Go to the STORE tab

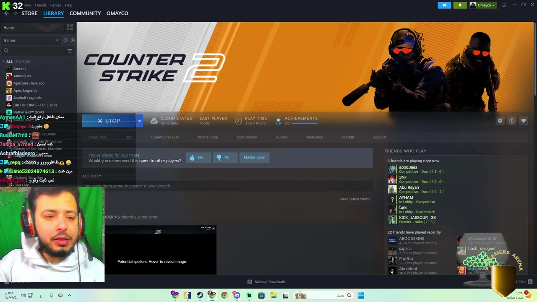coord(29,13)
